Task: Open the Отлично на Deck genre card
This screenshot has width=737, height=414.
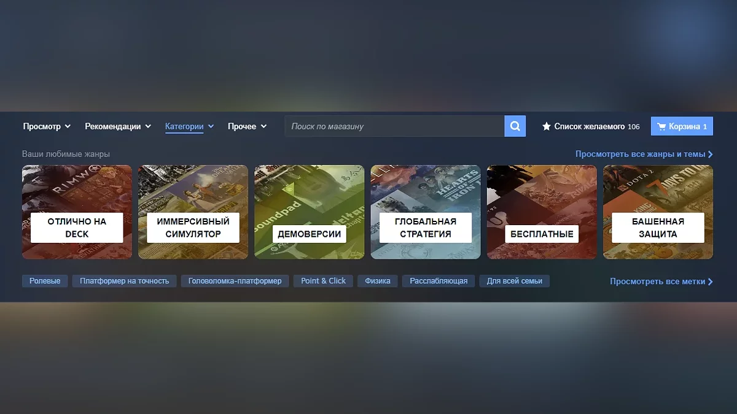Action: [x=77, y=212]
